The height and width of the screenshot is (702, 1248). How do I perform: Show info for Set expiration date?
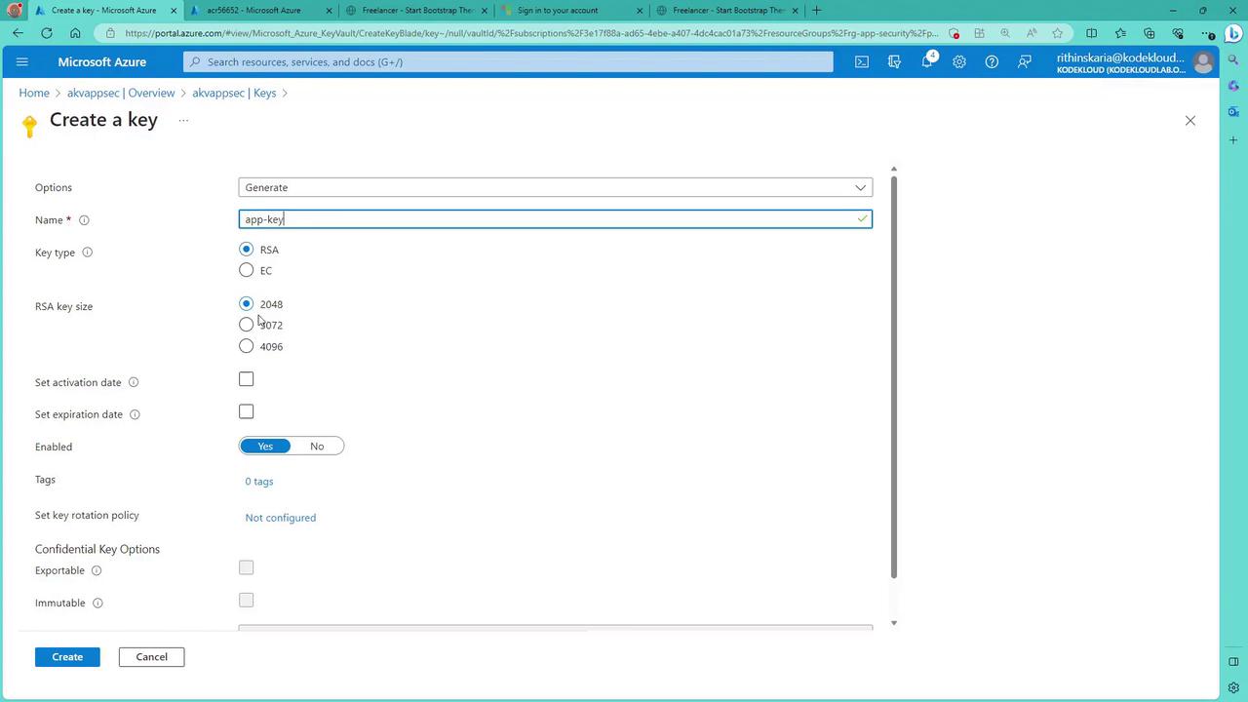[x=135, y=414]
